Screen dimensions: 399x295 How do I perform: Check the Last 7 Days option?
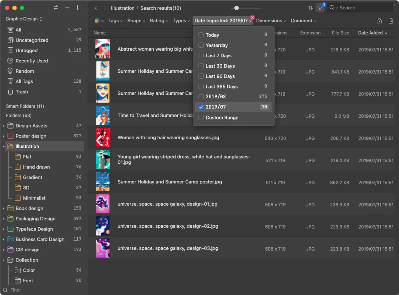[201, 55]
